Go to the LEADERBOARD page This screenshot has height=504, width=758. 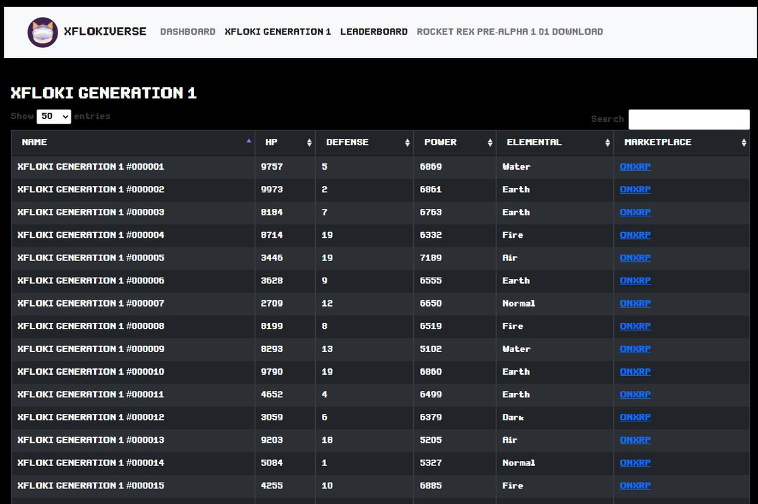374,32
